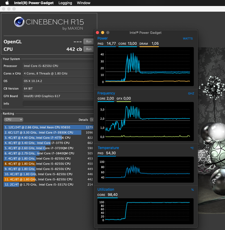
Task: Click the Utilization section heading
Action: pyautogui.click(x=106, y=189)
